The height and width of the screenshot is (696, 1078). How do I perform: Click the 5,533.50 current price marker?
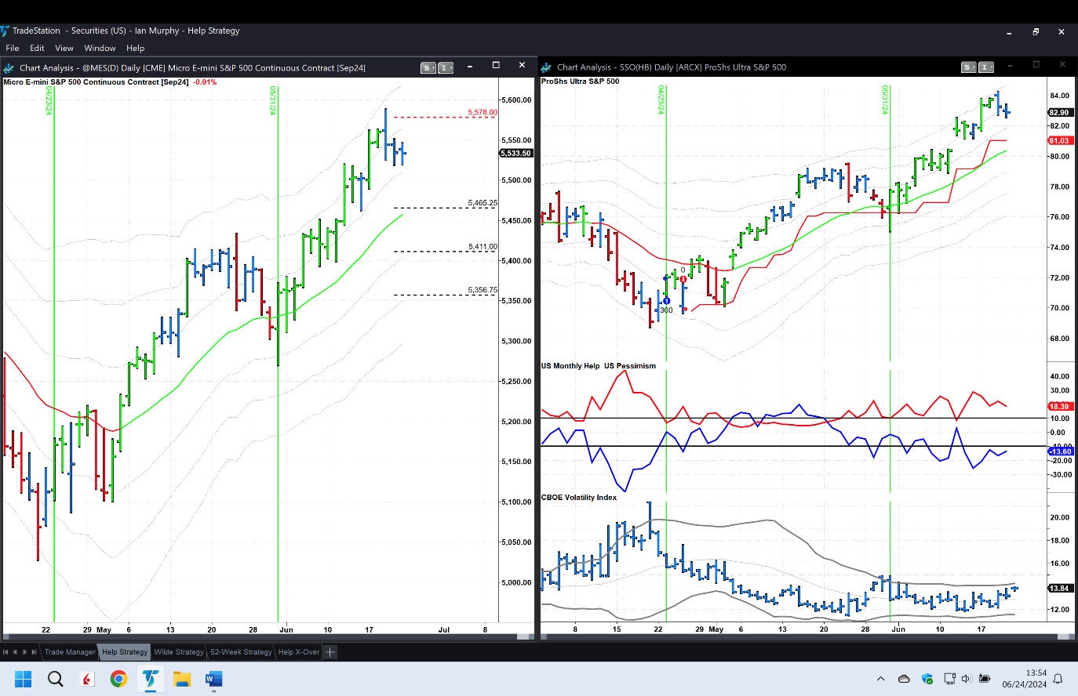pos(516,154)
